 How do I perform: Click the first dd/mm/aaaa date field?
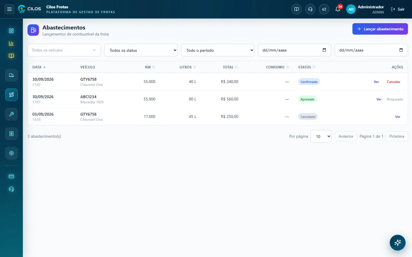(294, 50)
